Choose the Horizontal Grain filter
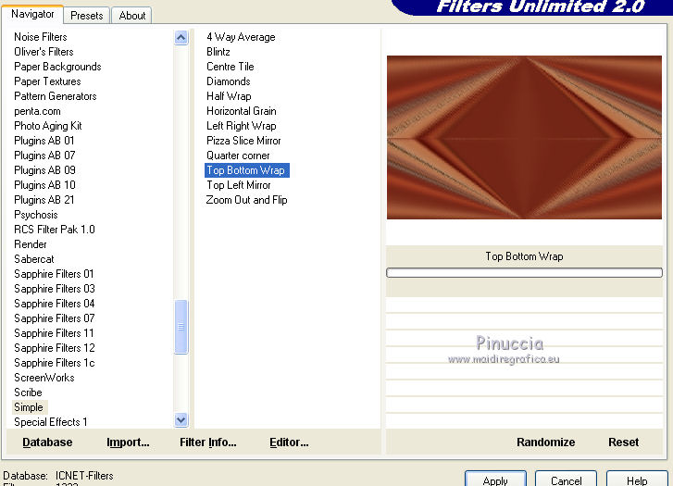Viewport: 673px width, 486px height. point(242,111)
